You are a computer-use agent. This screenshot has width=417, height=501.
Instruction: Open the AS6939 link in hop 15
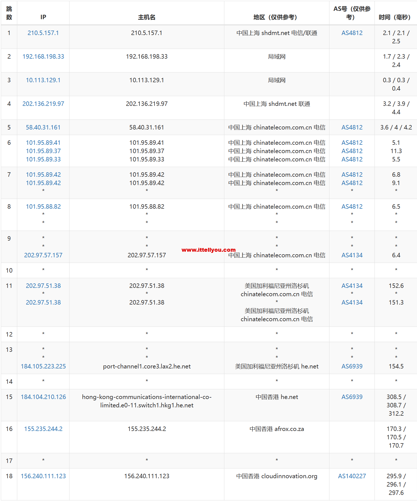click(x=352, y=397)
